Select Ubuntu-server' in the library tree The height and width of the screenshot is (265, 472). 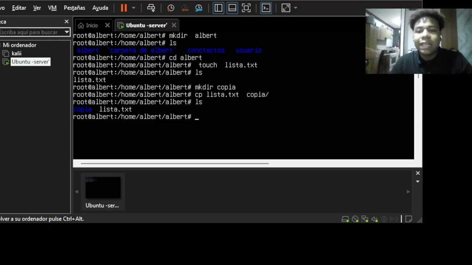coord(31,62)
